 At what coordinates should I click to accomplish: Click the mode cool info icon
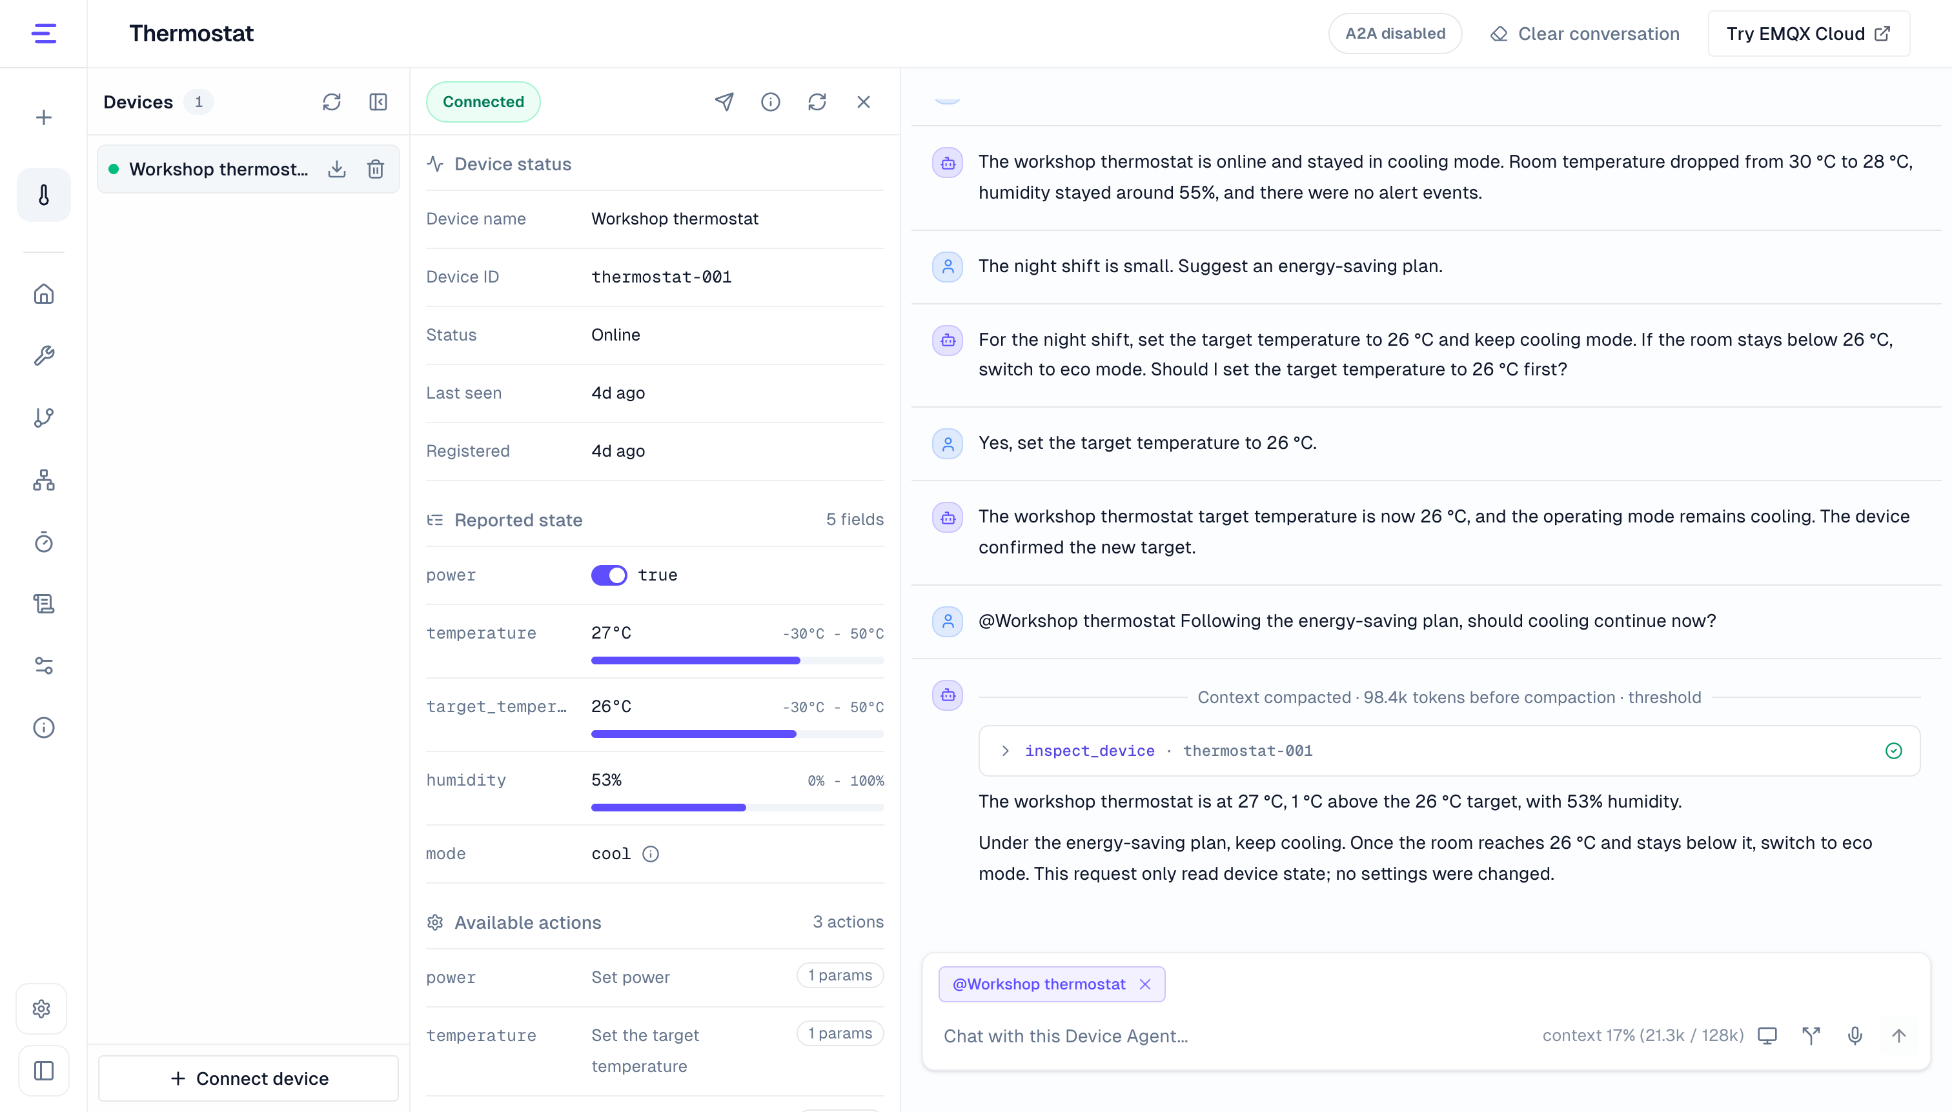(x=651, y=854)
